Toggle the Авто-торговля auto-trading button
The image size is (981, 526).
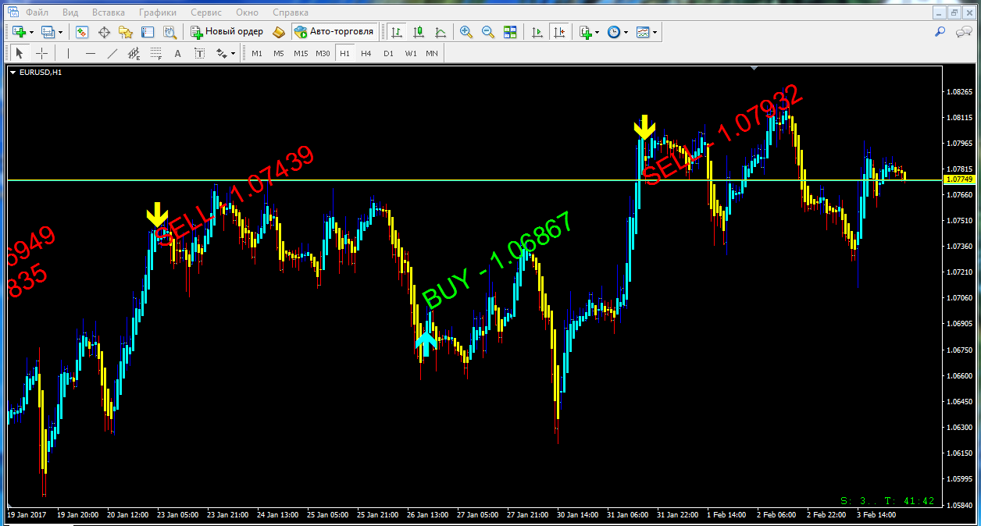click(x=335, y=32)
